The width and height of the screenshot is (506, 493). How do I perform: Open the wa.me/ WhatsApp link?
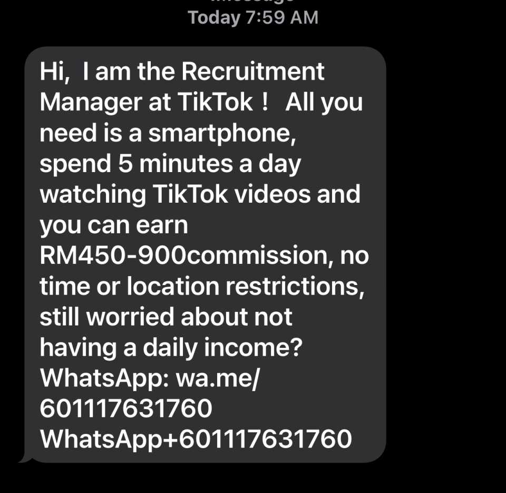point(218,378)
